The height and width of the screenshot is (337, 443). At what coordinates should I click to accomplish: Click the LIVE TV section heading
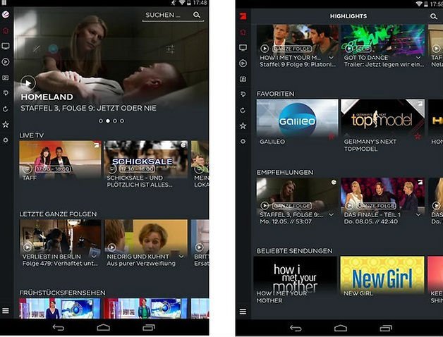(x=32, y=135)
